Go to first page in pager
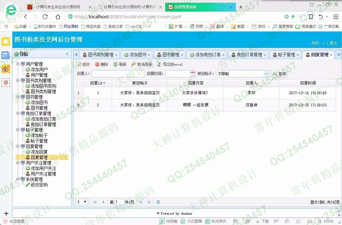The width and height of the screenshot is (342, 225). tap(95, 202)
